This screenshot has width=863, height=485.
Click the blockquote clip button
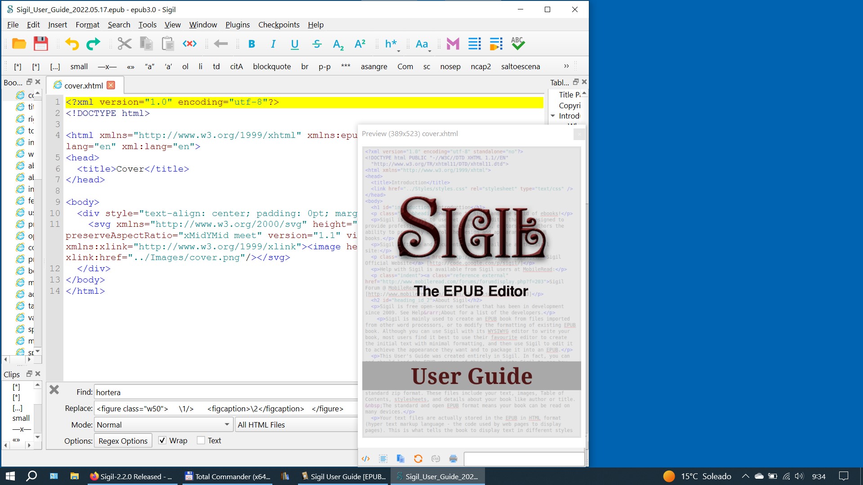[271, 66]
